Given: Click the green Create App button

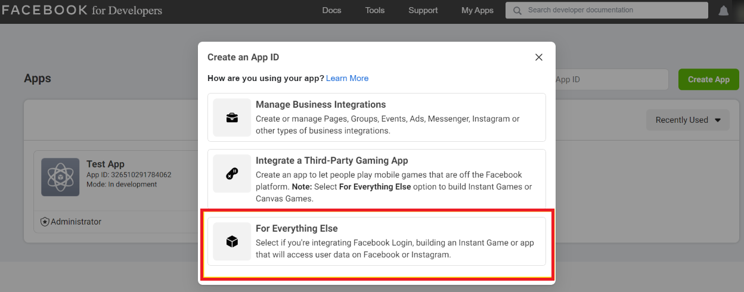Looking at the screenshot, I should pyautogui.click(x=709, y=79).
